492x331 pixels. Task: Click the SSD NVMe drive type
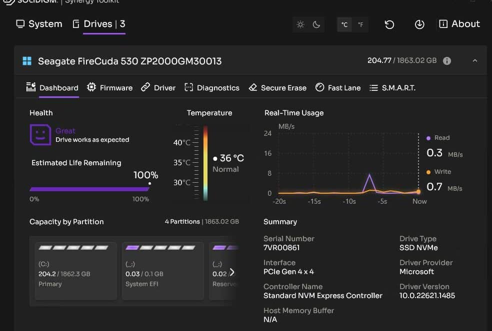click(418, 248)
